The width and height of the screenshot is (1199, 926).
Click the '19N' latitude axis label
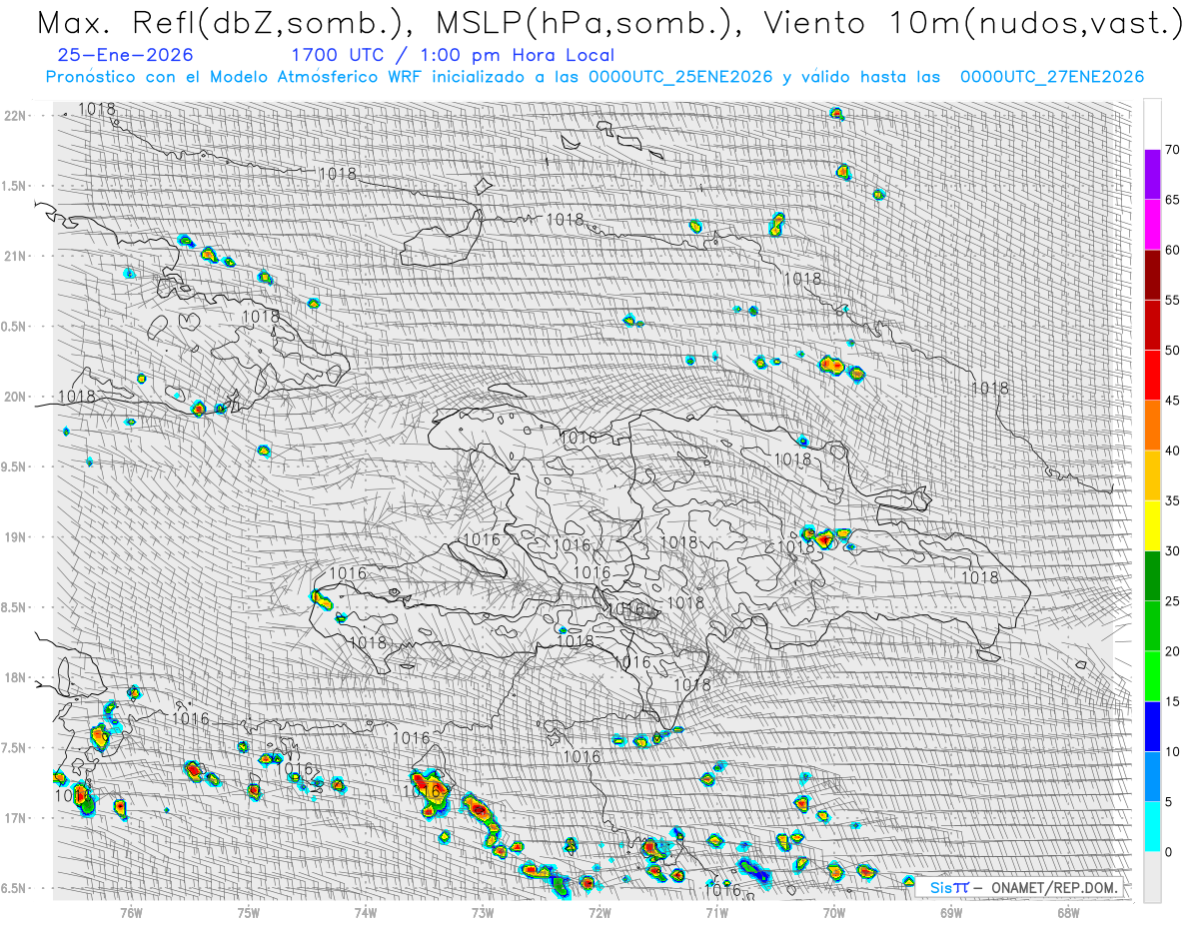coord(16,536)
